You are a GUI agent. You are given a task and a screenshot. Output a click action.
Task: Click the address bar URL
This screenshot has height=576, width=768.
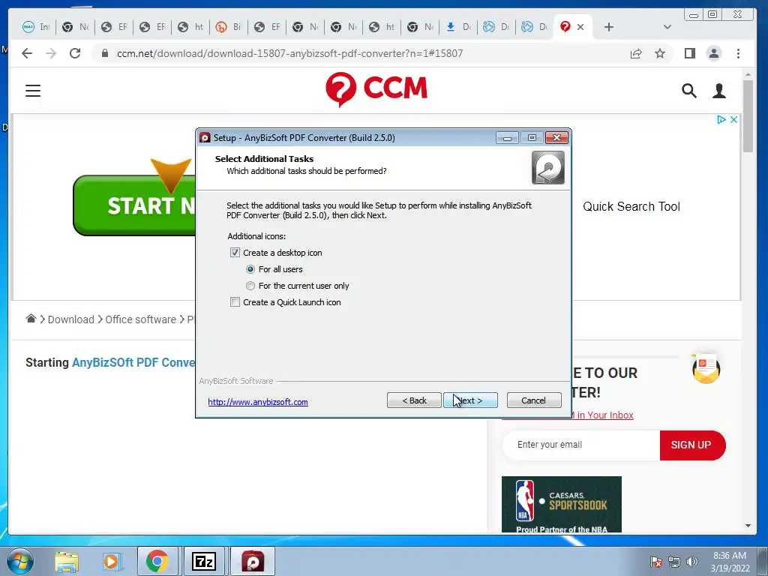click(289, 53)
